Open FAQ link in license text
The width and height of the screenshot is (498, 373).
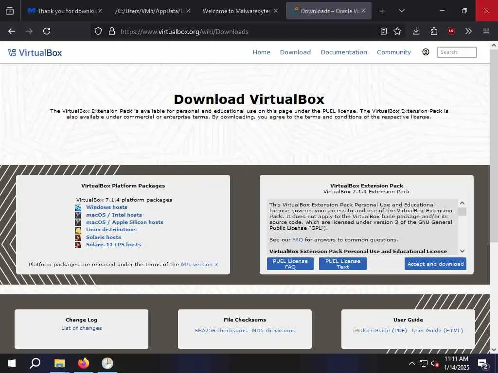(298, 239)
